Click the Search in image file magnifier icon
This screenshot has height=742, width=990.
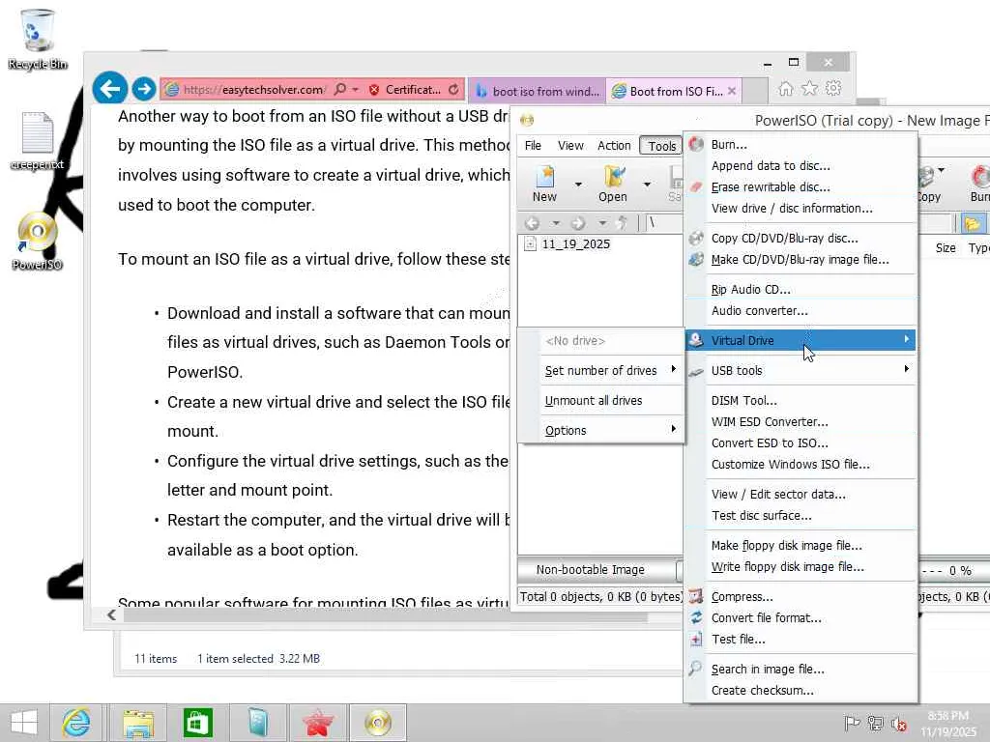[x=695, y=669]
